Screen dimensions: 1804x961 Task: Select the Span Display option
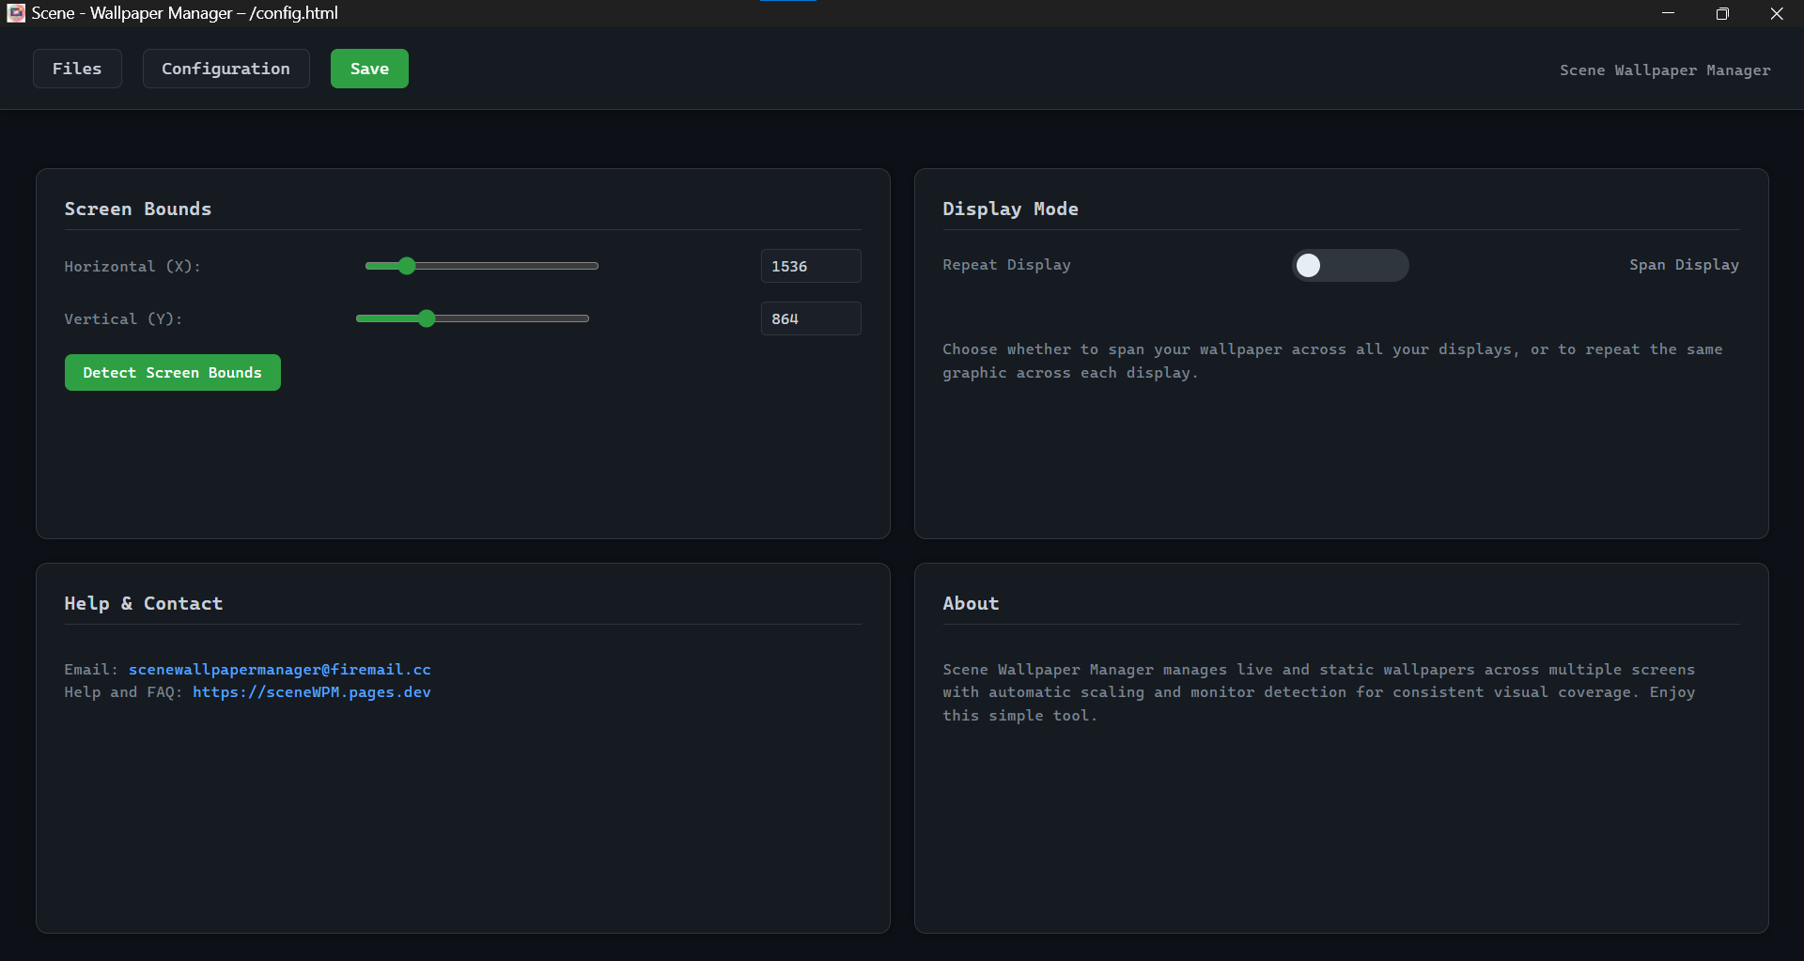tap(1684, 265)
